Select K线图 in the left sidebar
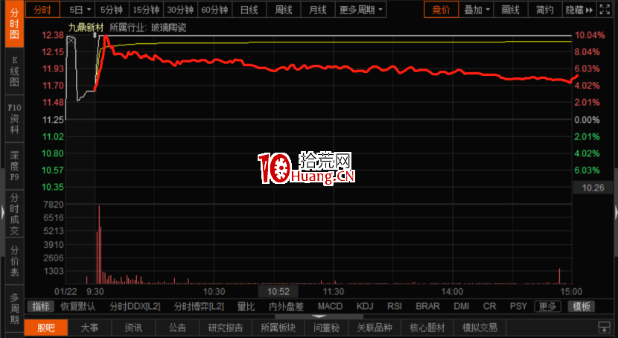 coord(14,72)
